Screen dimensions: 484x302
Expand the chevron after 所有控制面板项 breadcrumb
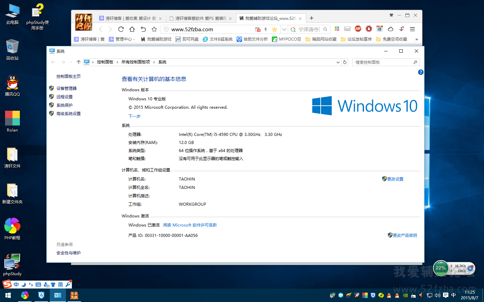154,62
